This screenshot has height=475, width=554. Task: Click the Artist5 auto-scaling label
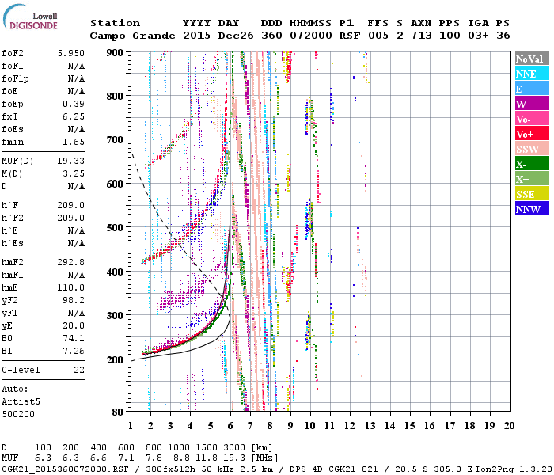(21, 402)
